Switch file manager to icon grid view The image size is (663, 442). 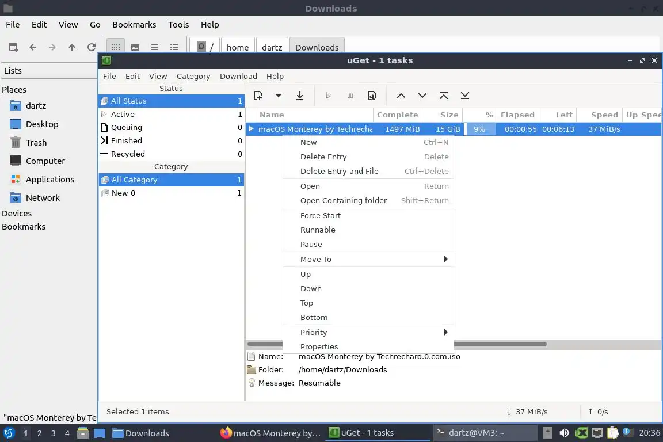click(116, 47)
